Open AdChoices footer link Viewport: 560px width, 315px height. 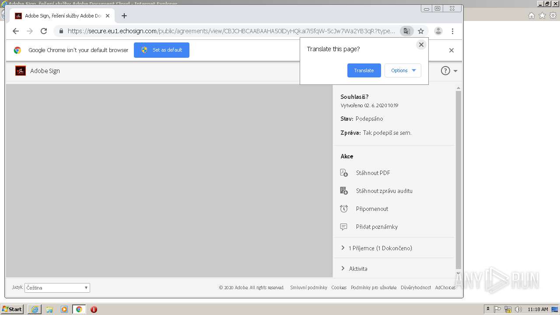tap(445, 287)
